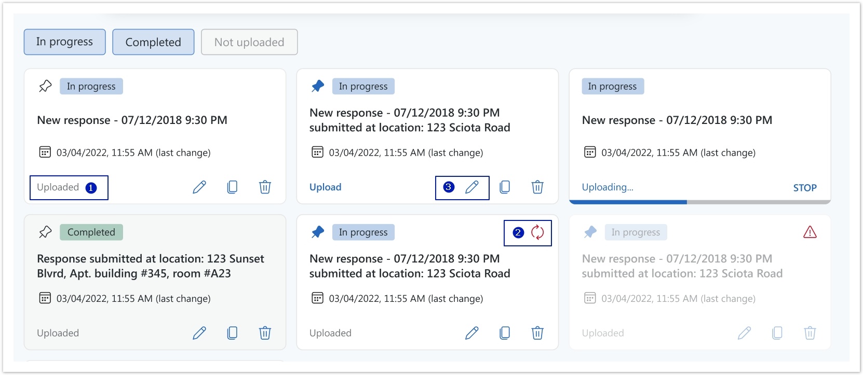
Task: Click the Upload link on second card
Action: 326,187
